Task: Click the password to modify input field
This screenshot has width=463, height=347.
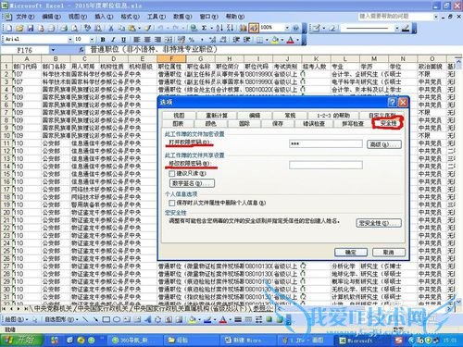Action: point(326,165)
